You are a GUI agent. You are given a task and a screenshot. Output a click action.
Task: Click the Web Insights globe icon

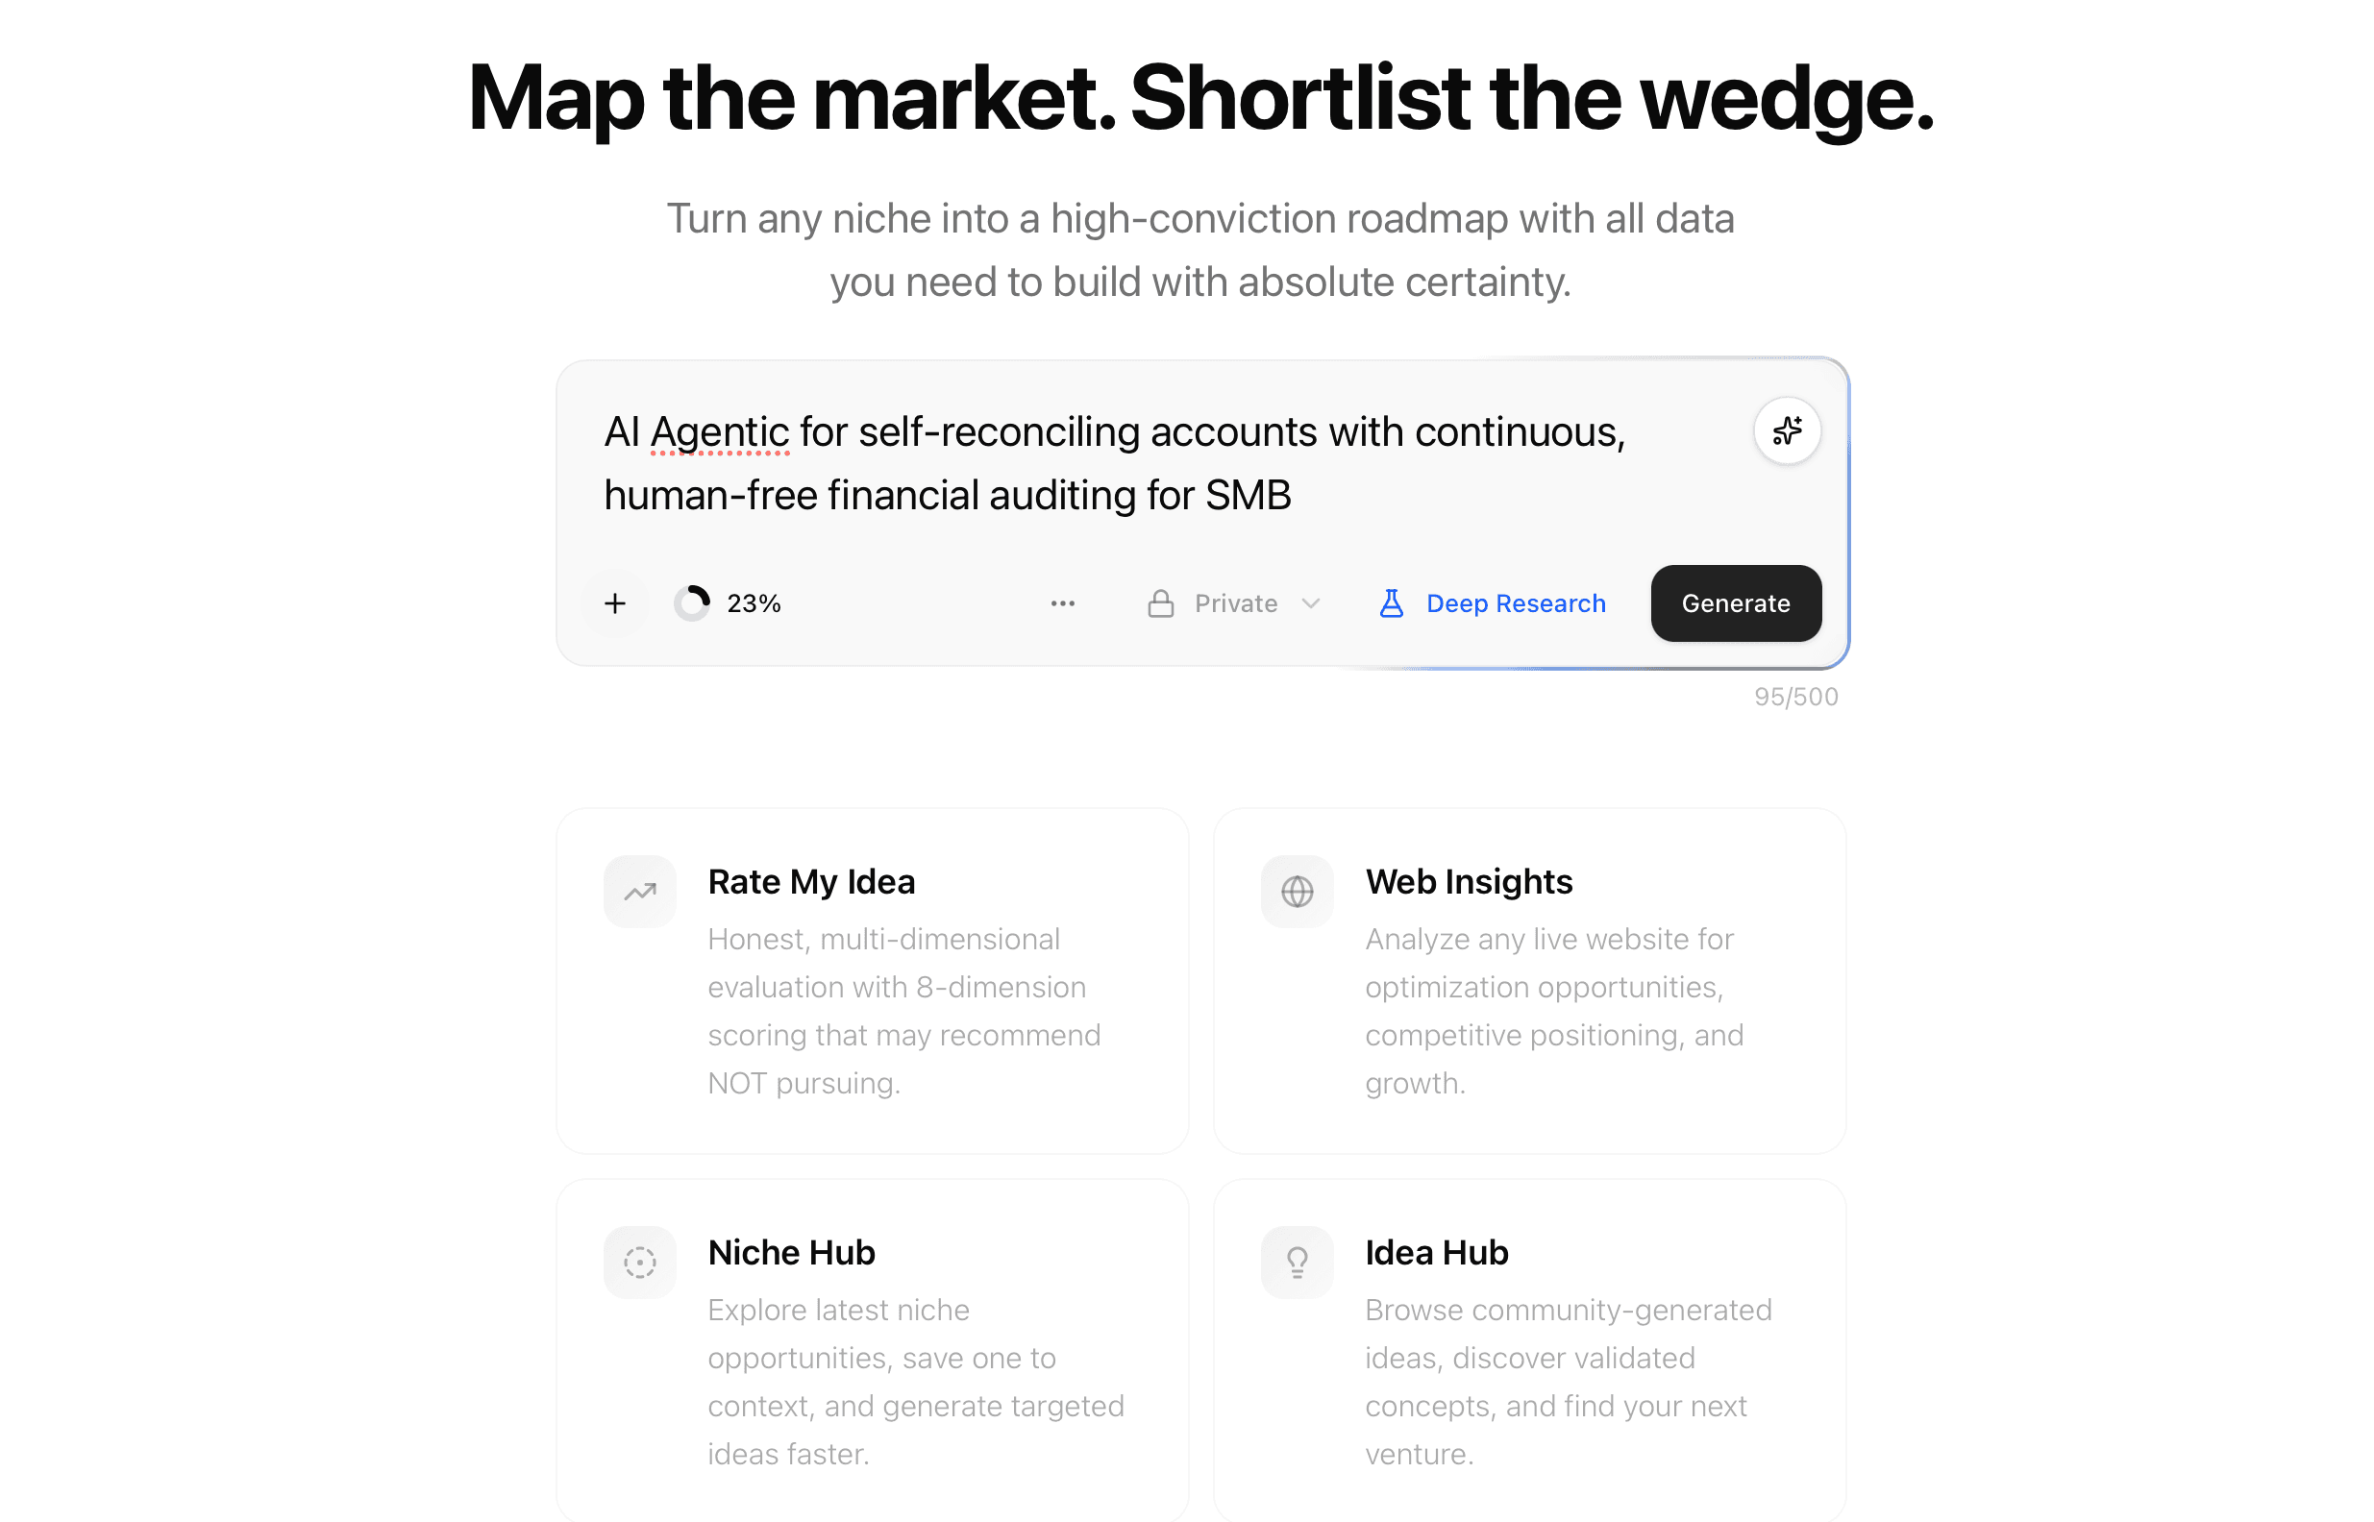tap(1297, 891)
